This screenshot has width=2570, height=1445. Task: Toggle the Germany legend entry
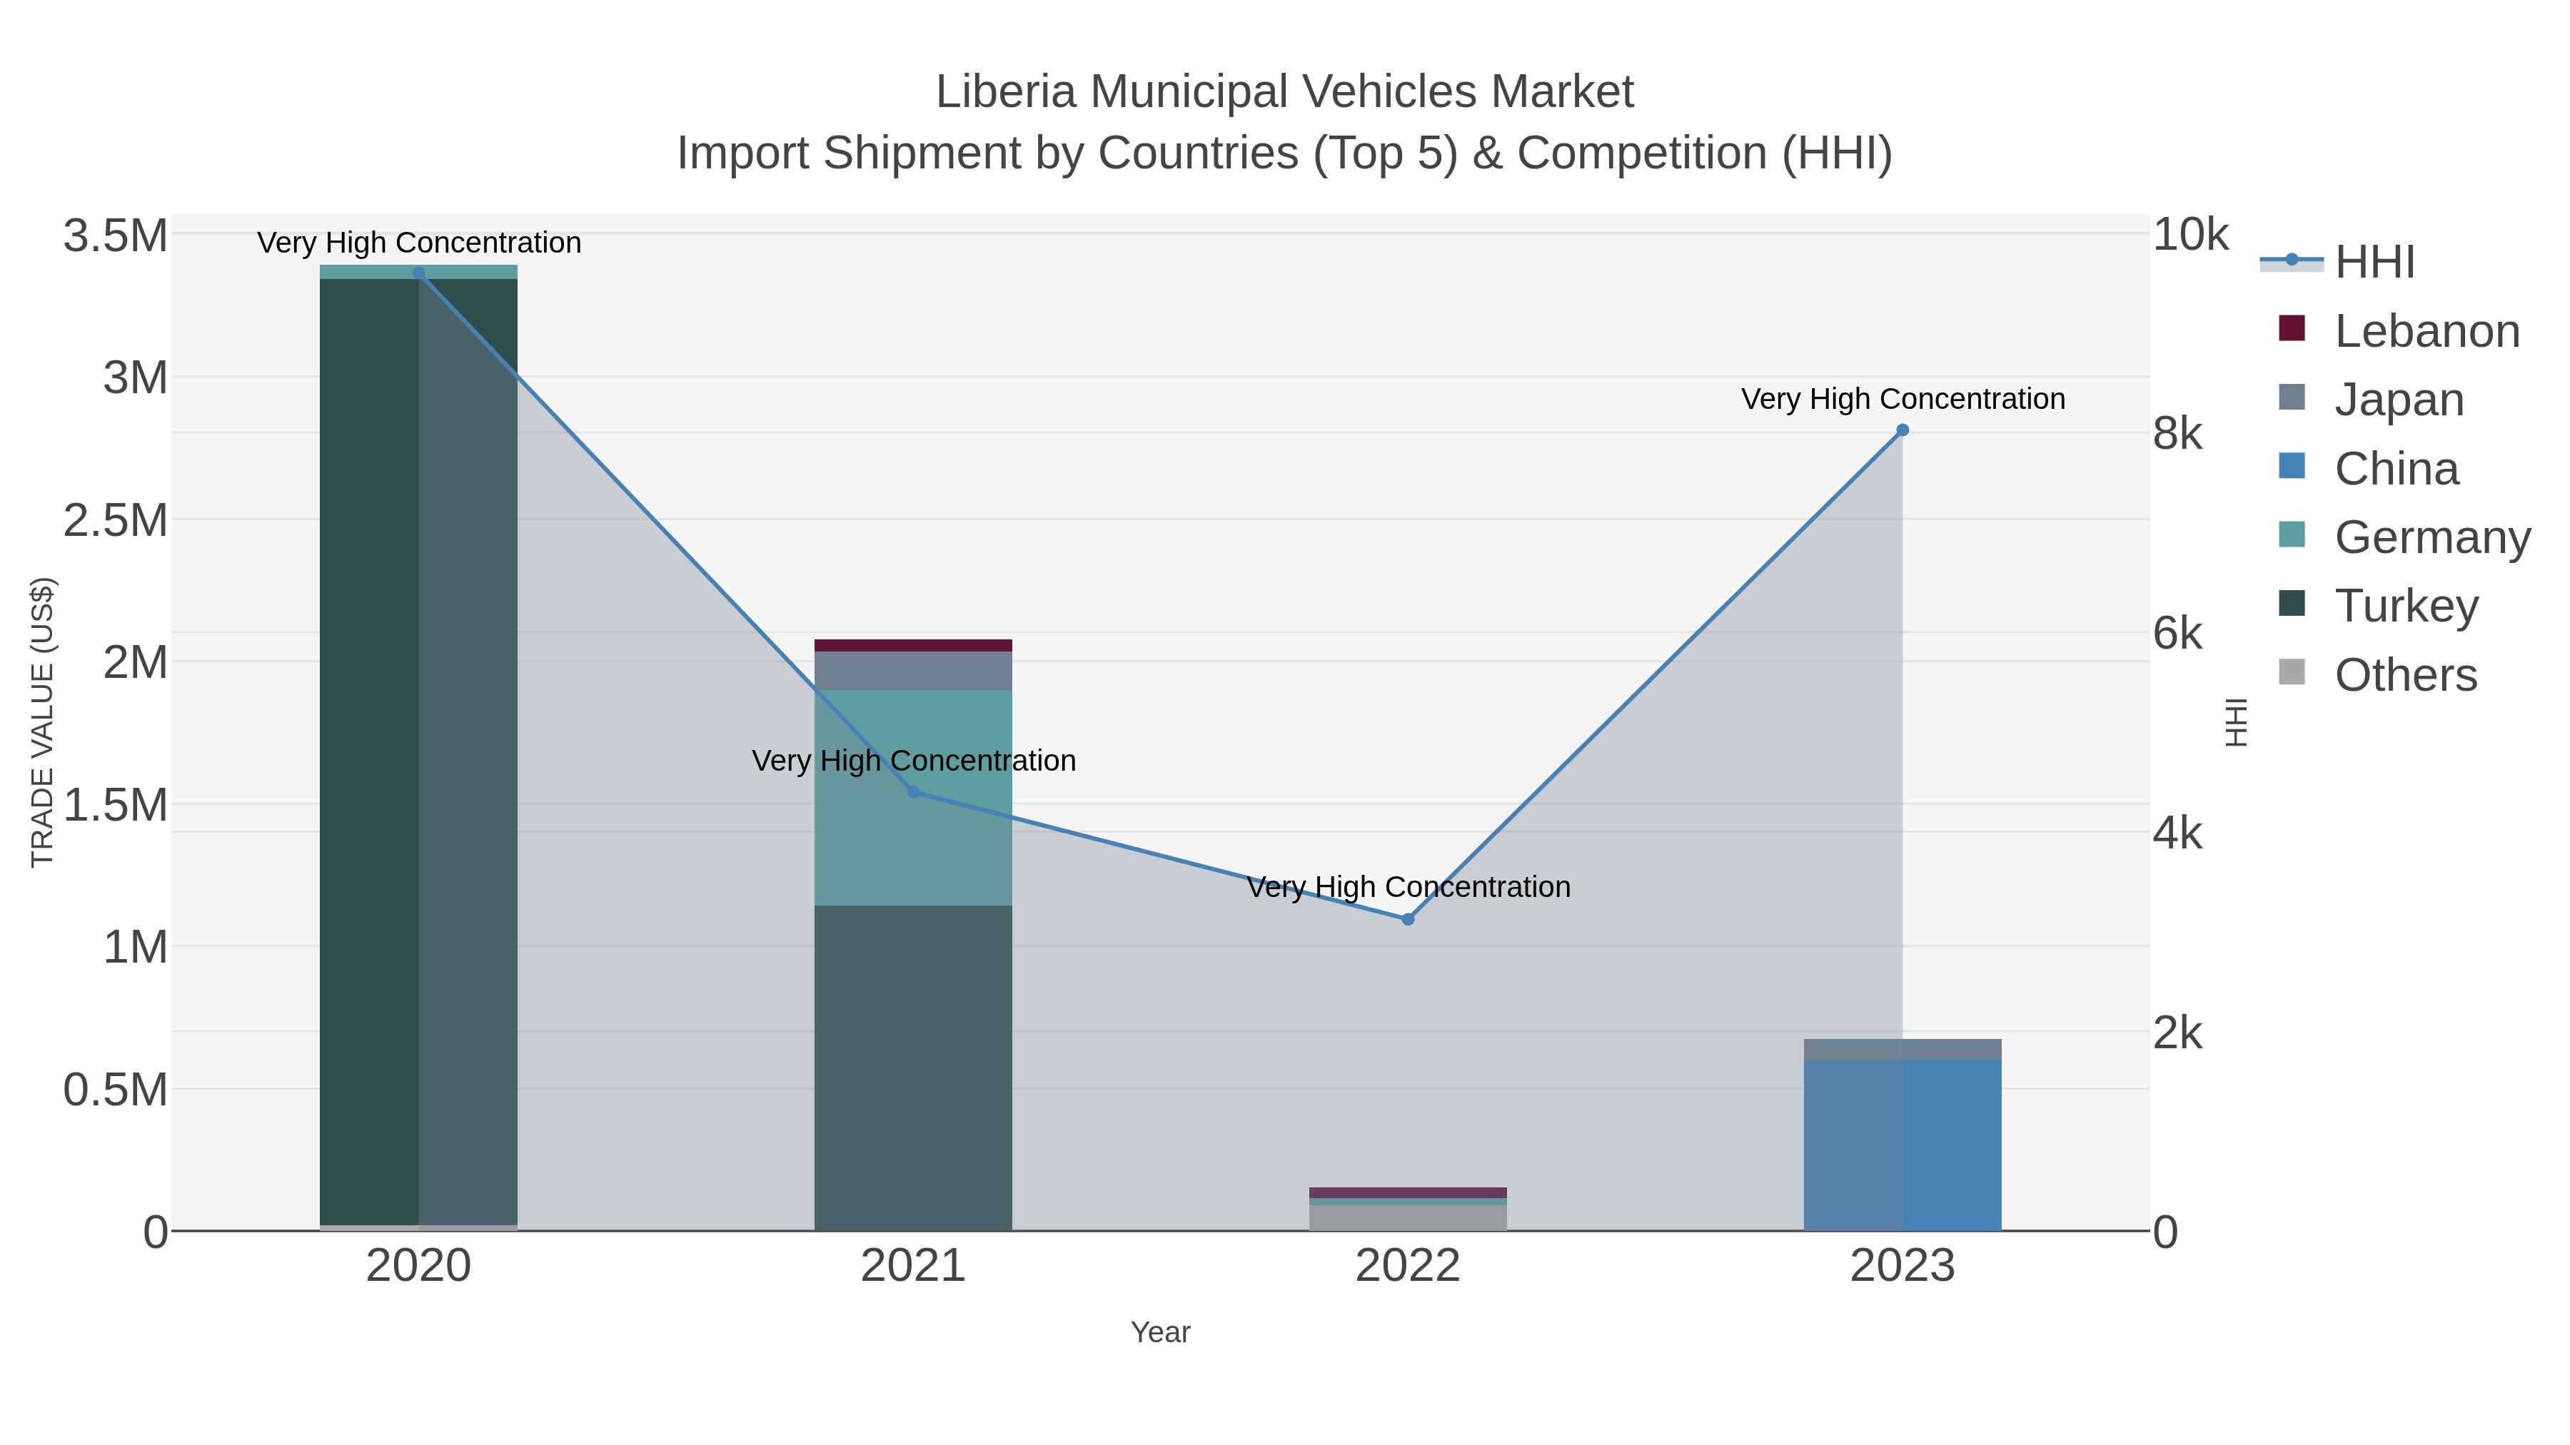tap(2404, 537)
